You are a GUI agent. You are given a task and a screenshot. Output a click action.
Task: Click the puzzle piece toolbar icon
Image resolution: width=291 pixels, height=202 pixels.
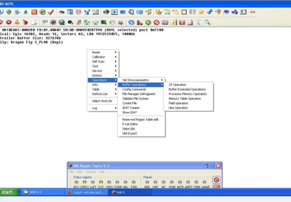[x=106, y=12]
